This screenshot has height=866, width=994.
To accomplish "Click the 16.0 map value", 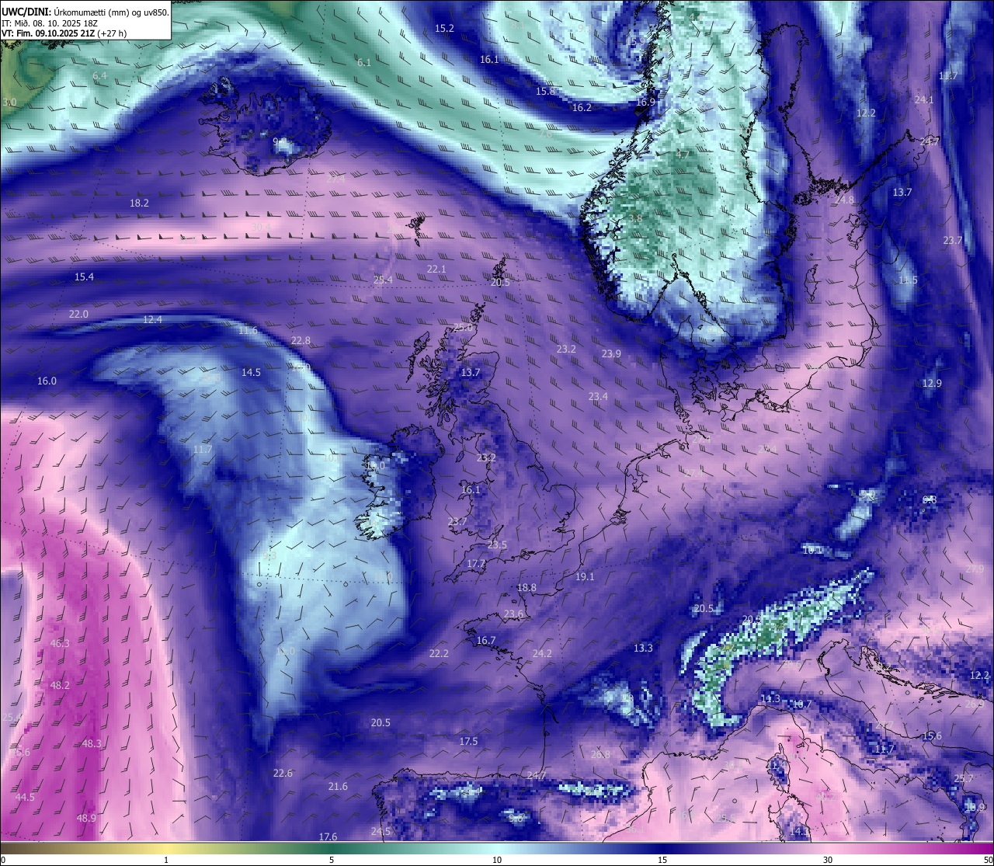I will 47,381.
